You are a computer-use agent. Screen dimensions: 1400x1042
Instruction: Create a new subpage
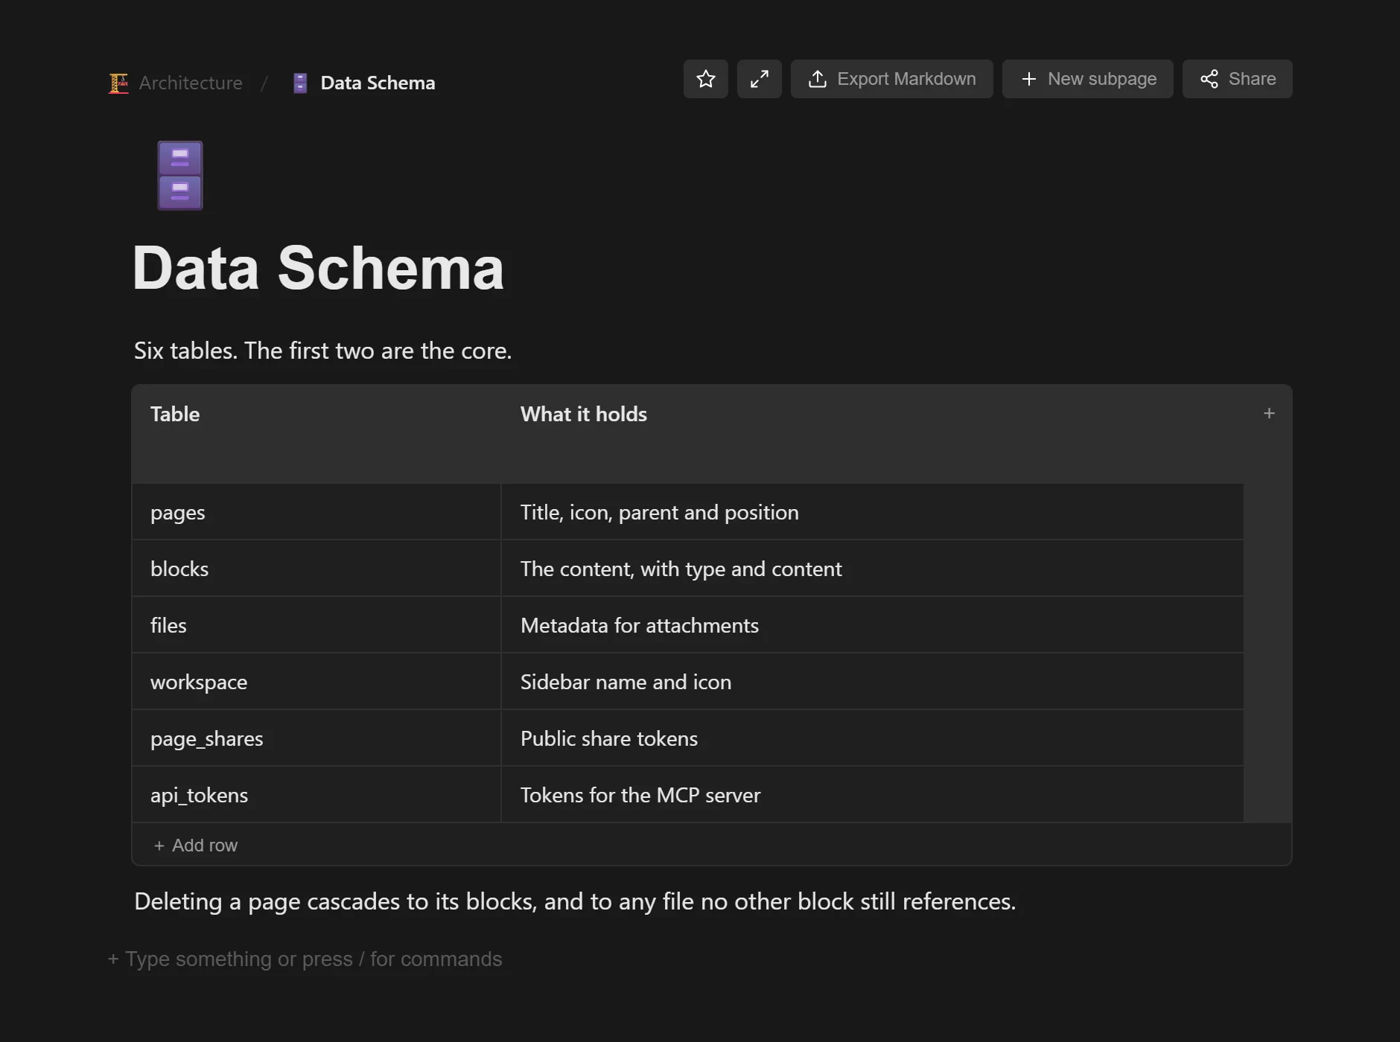pos(1087,79)
